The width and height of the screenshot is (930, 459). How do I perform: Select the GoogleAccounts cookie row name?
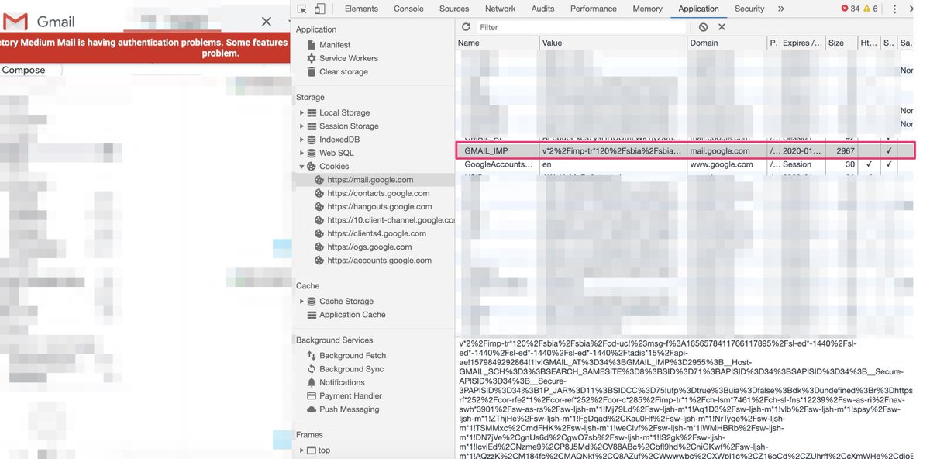coord(498,164)
